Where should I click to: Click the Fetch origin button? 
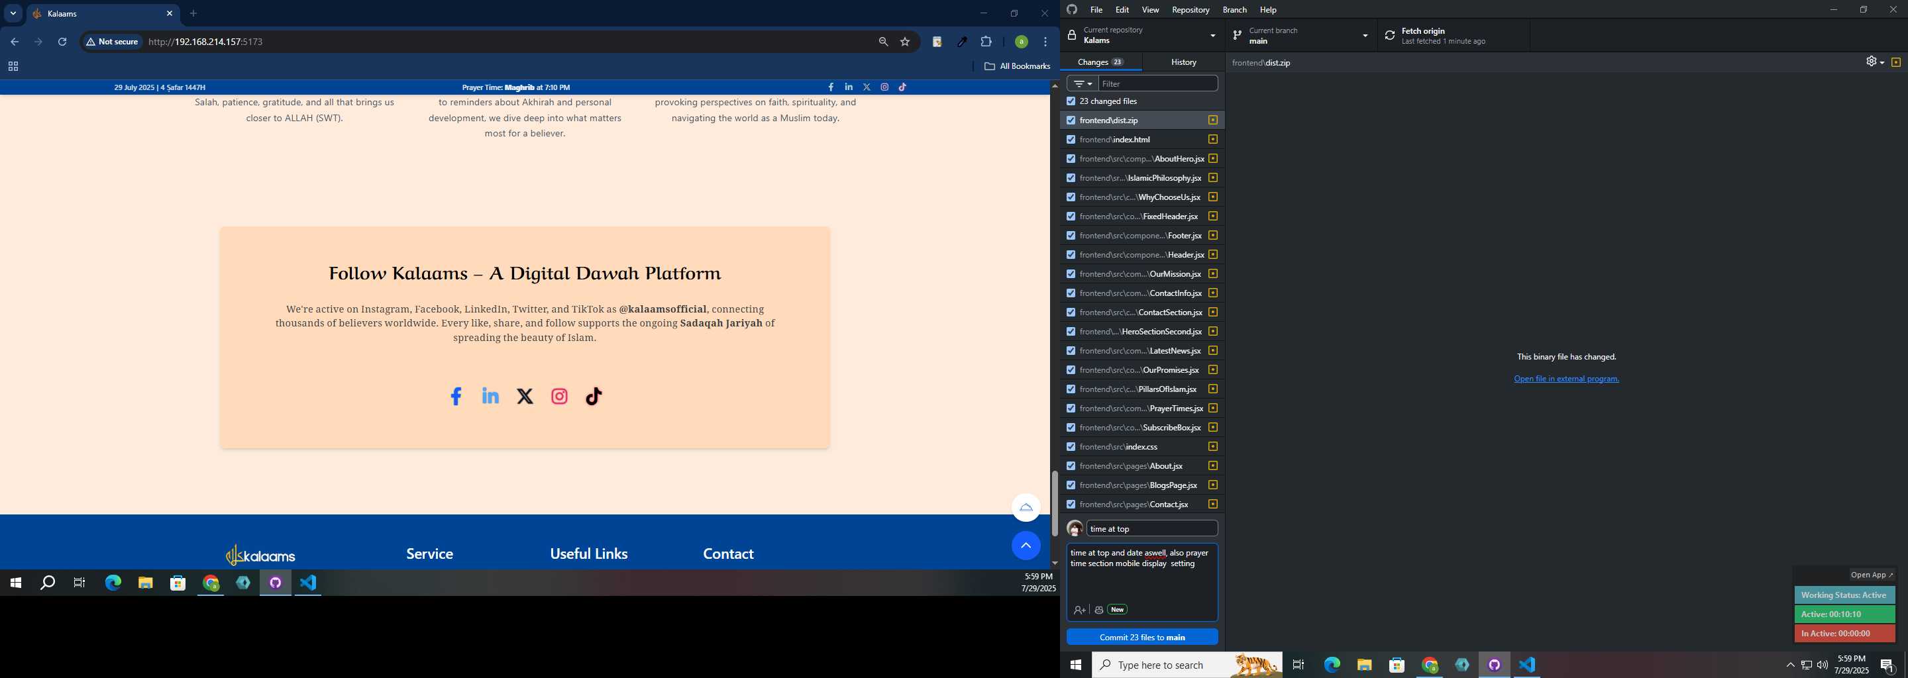(1454, 36)
